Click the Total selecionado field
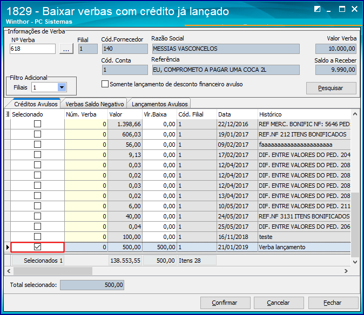 [x=92, y=285]
